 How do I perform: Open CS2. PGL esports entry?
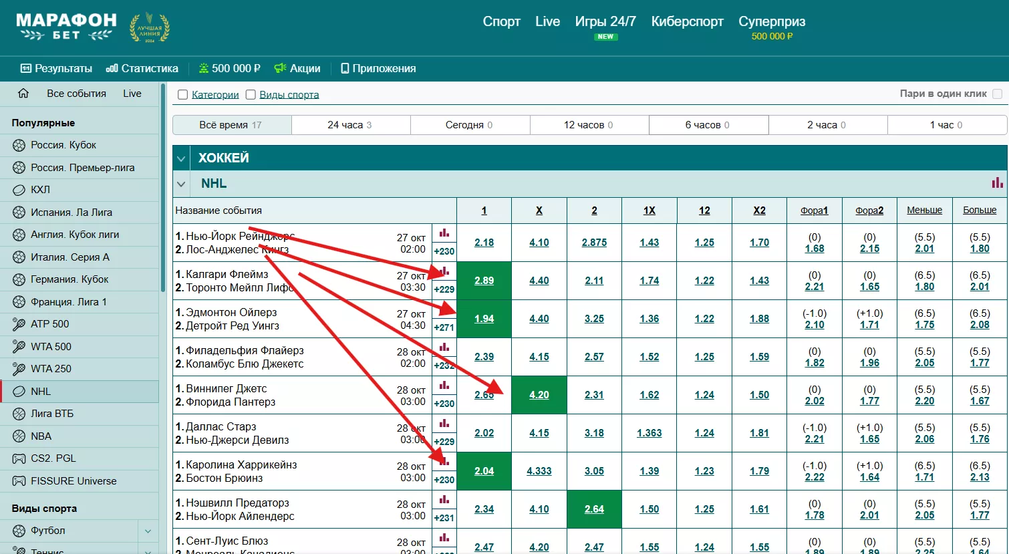(x=80, y=458)
